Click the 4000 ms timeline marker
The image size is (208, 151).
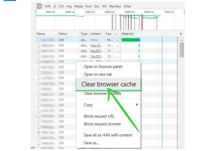(109, 12)
